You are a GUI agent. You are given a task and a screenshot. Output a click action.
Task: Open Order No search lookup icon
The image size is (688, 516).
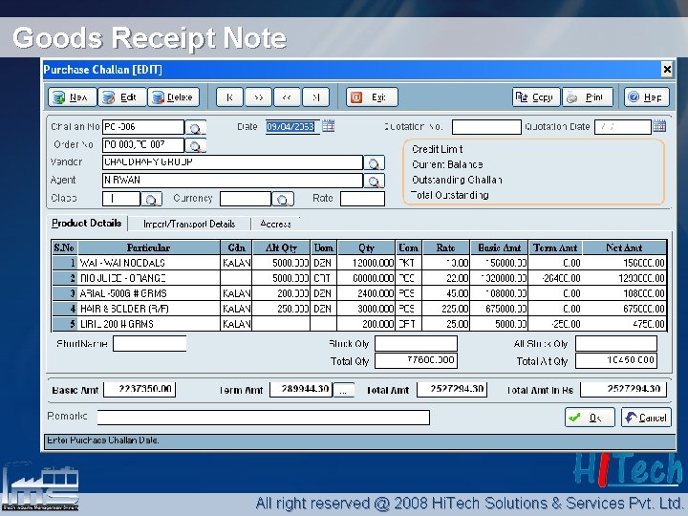click(x=196, y=145)
